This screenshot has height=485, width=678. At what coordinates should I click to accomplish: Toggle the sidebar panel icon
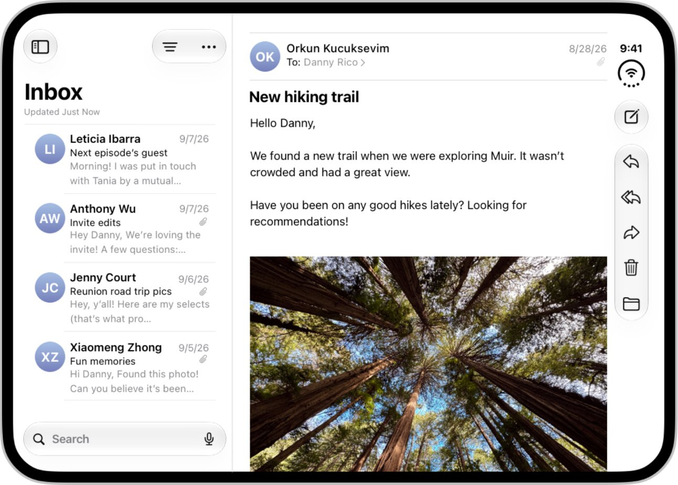(40, 47)
